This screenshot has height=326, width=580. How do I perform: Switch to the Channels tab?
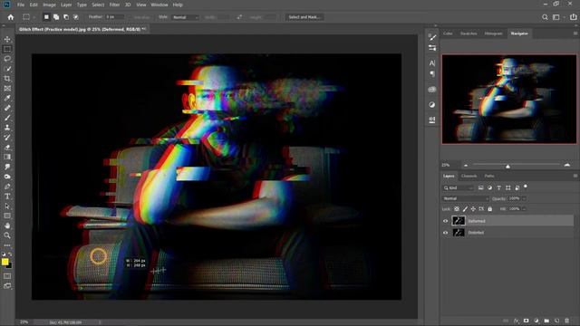coord(469,176)
